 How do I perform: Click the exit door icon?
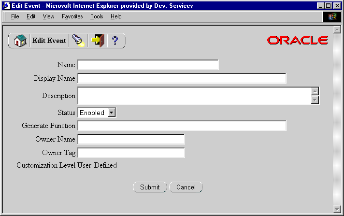tap(98, 41)
